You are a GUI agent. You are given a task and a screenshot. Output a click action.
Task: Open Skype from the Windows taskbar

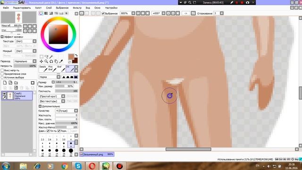[78, 166]
